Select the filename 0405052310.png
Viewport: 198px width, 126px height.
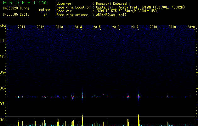point(16,8)
